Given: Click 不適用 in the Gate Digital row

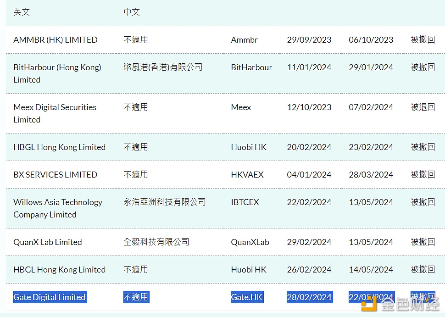Looking at the screenshot, I should [136, 297].
